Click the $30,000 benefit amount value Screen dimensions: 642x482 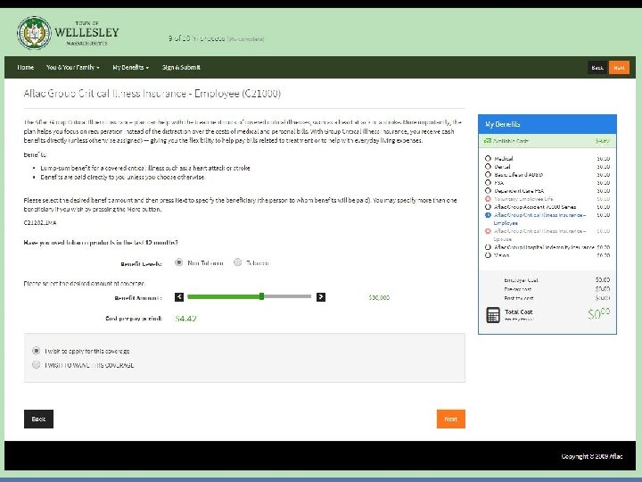tap(379, 297)
